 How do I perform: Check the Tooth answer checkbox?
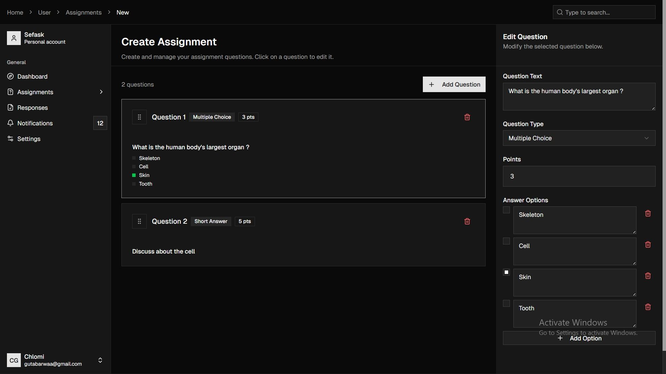[506, 304]
